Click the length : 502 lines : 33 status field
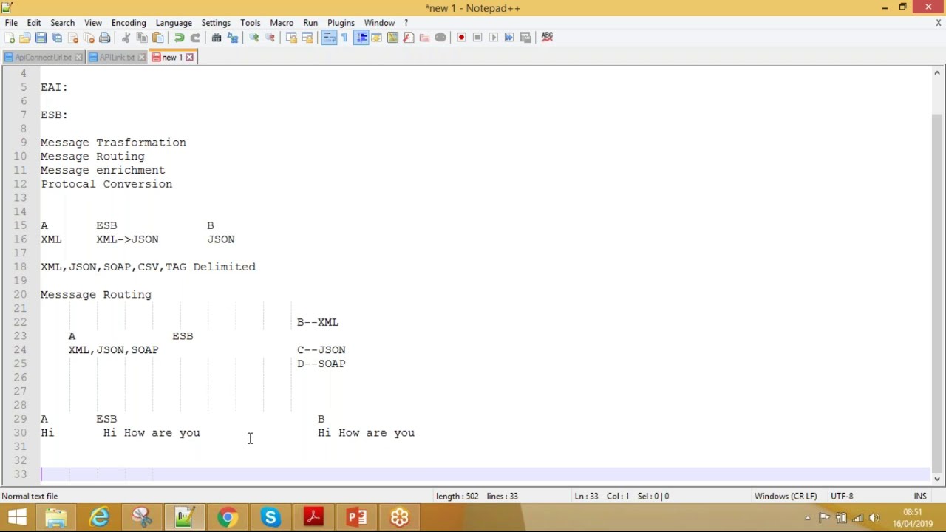 click(x=477, y=497)
